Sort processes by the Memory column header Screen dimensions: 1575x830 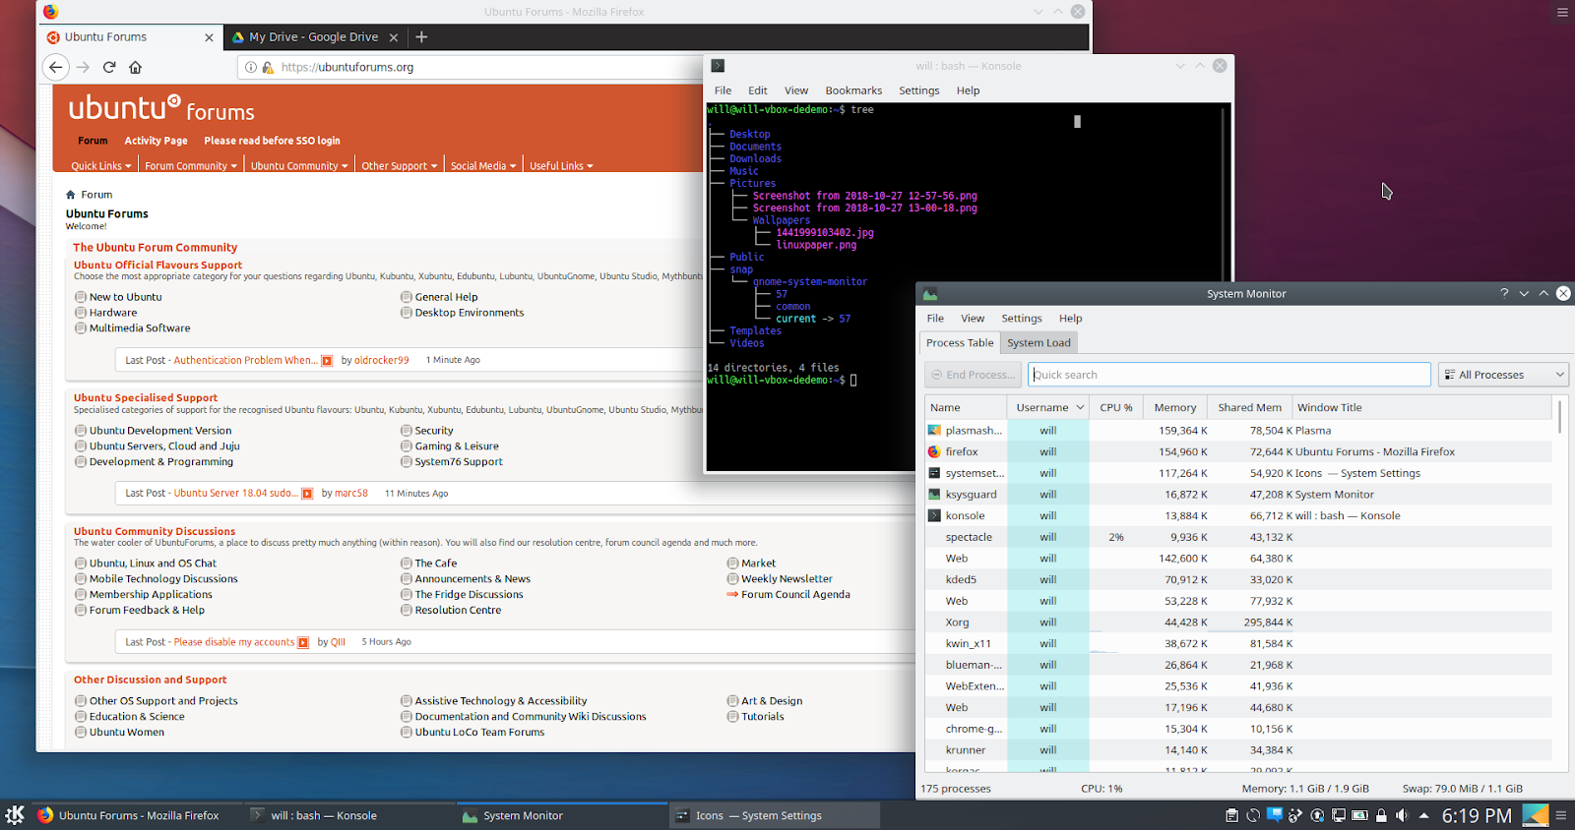click(1175, 407)
